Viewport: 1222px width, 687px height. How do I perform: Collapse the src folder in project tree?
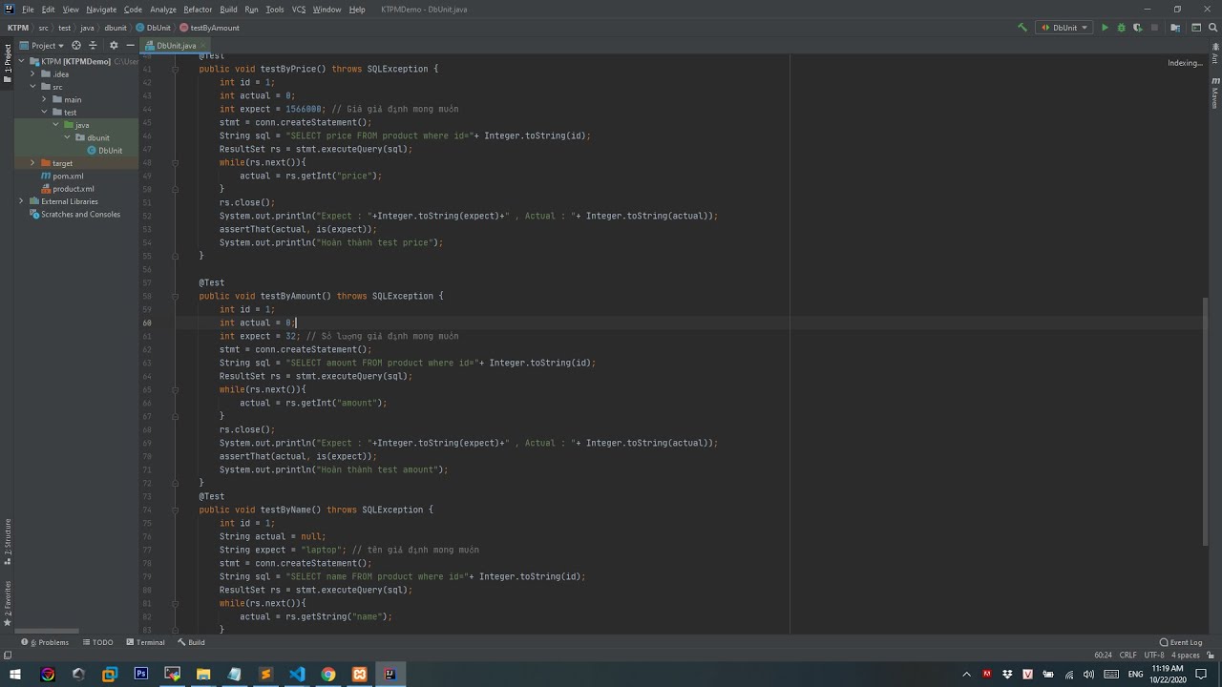coord(32,87)
